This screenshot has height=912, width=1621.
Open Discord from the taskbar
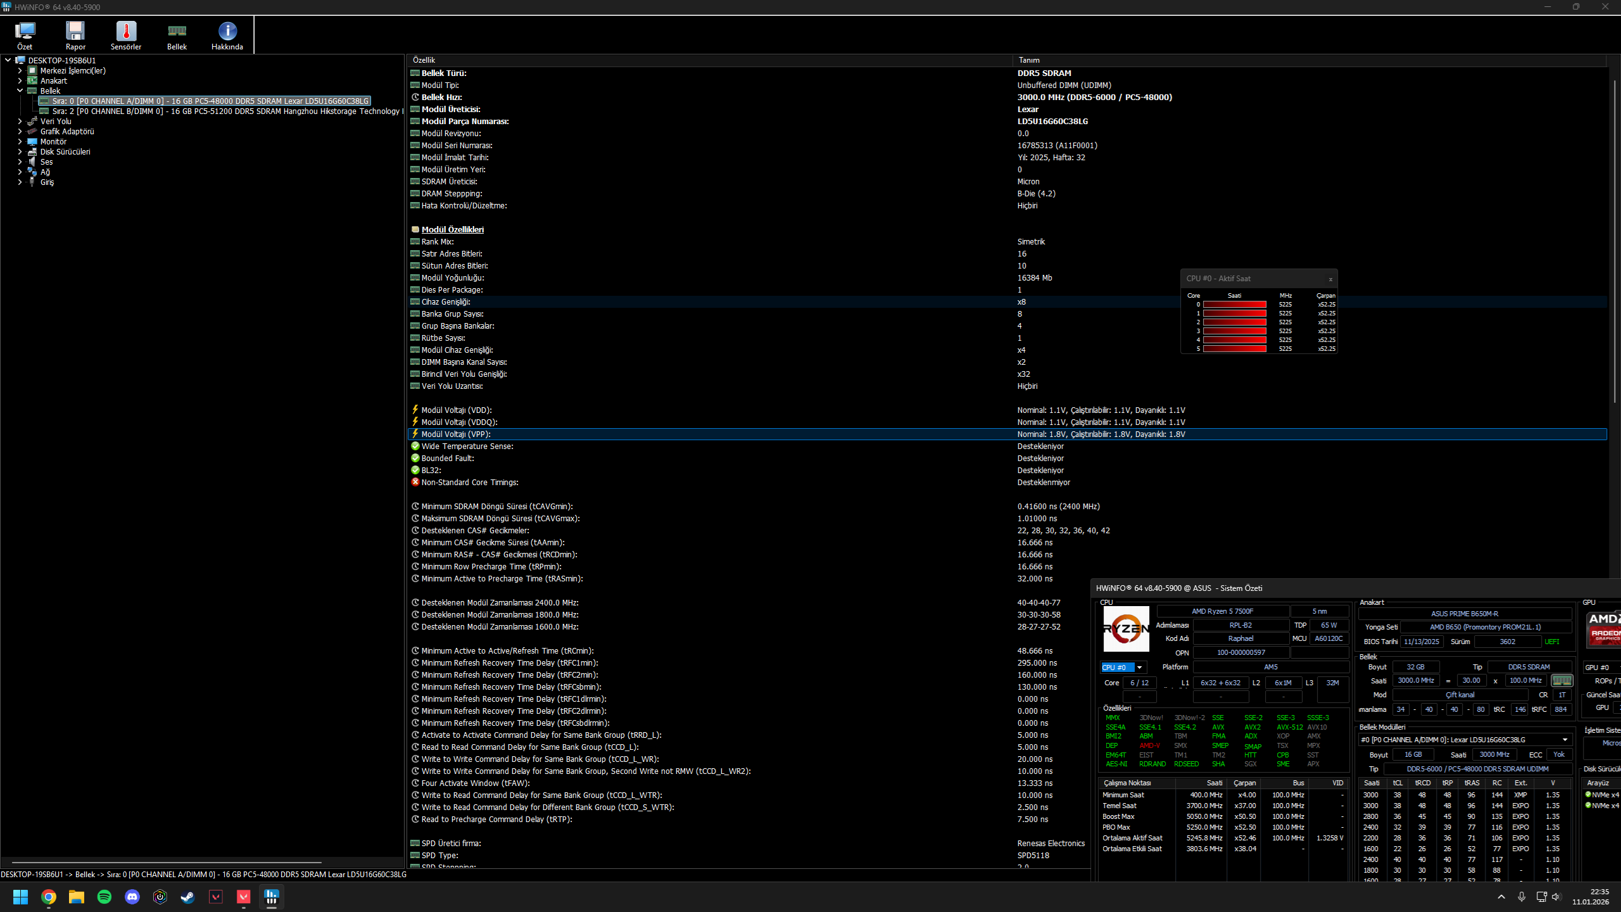click(132, 897)
